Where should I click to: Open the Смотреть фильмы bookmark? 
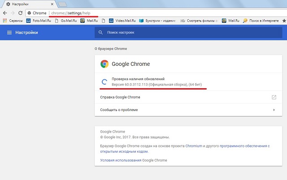(x=199, y=21)
